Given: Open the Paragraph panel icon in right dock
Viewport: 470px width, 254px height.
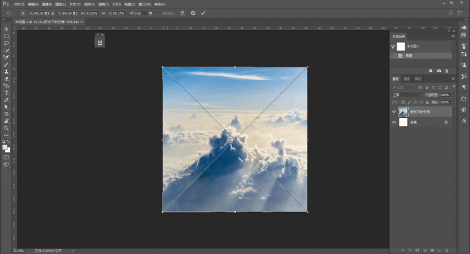Looking at the screenshot, I should [x=464, y=87].
